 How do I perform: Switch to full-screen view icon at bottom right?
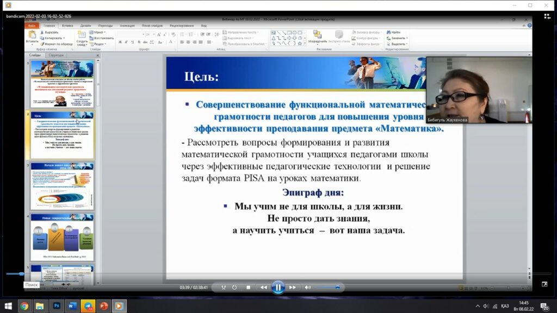[544, 284]
